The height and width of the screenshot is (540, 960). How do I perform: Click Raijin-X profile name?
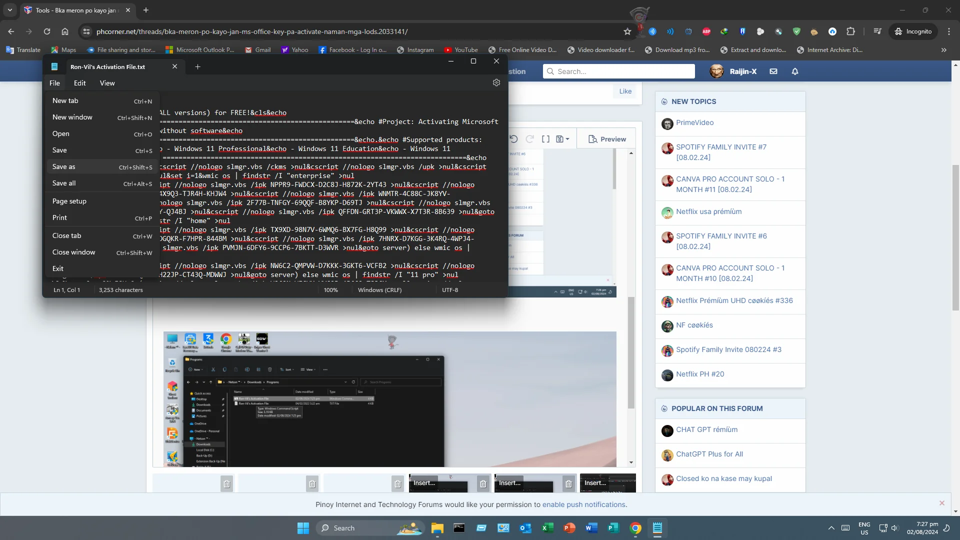pos(743,71)
